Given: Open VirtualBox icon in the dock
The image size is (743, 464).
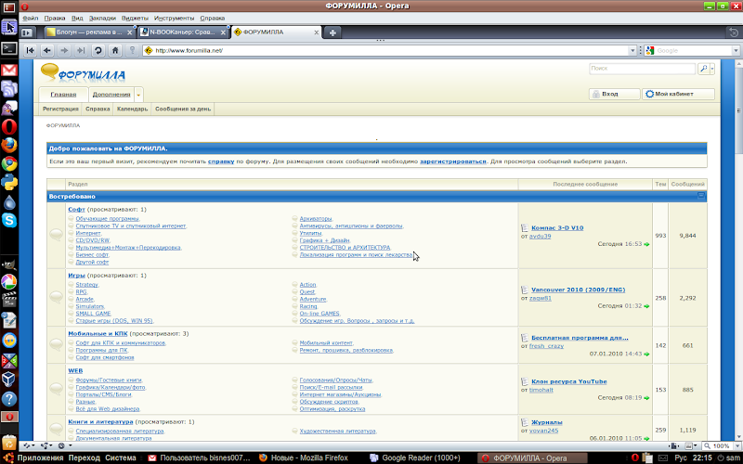Looking at the screenshot, I should [x=9, y=380].
